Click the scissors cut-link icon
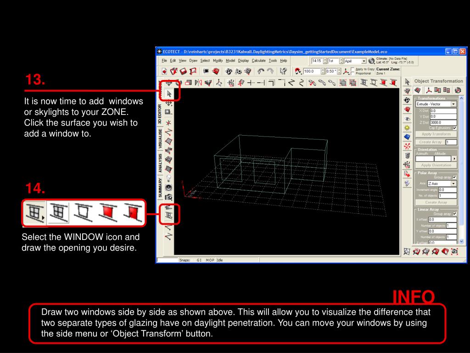 tap(312, 82)
